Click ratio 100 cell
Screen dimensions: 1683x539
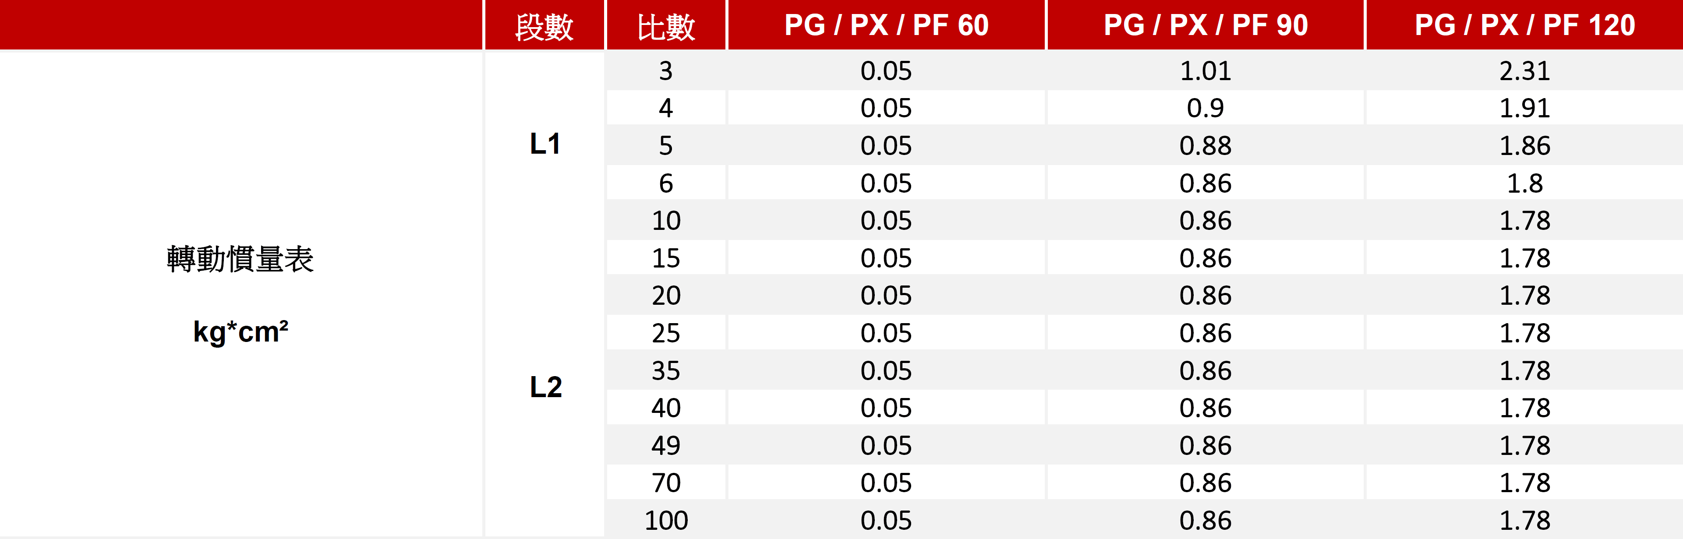666,520
